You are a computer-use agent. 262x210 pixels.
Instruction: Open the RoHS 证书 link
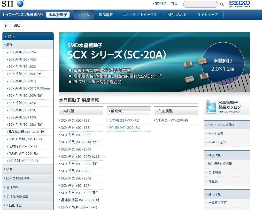(216, 133)
